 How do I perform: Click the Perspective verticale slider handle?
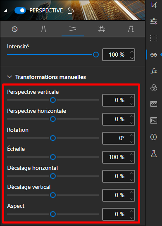click(53, 100)
